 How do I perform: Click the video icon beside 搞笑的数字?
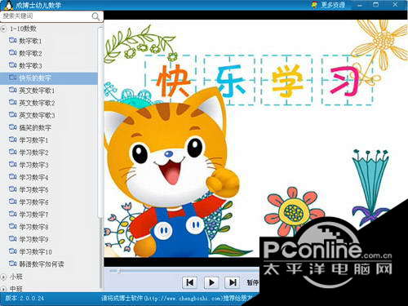[13, 127]
